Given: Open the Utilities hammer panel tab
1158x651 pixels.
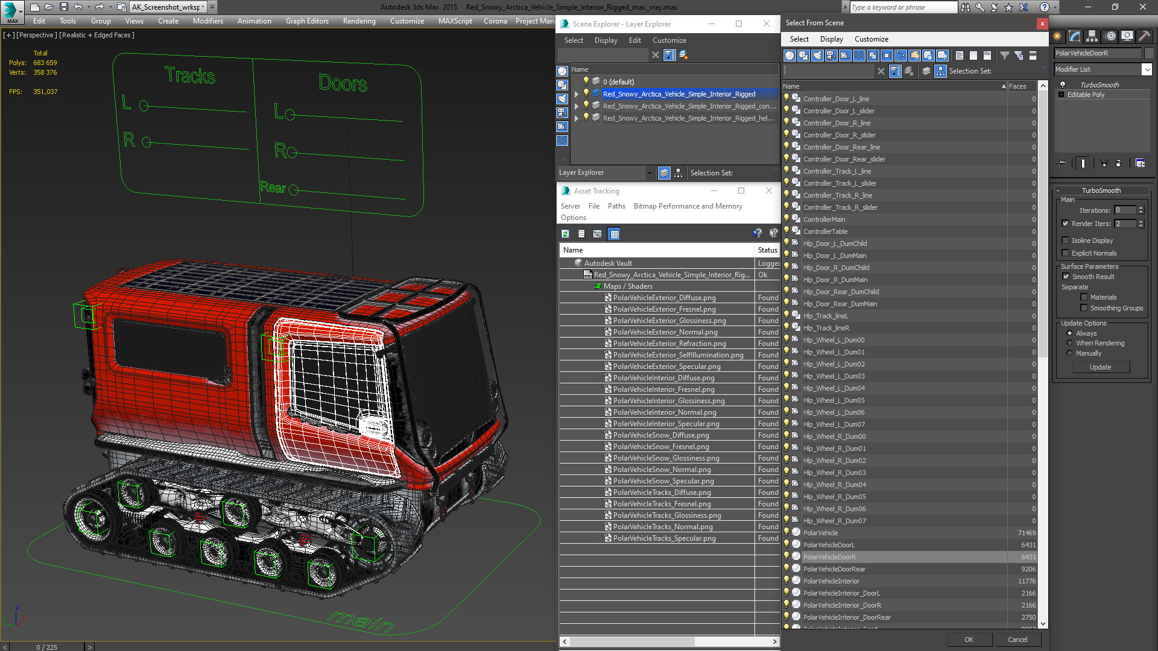Looking at the screenshot, I should [1144, 37].
